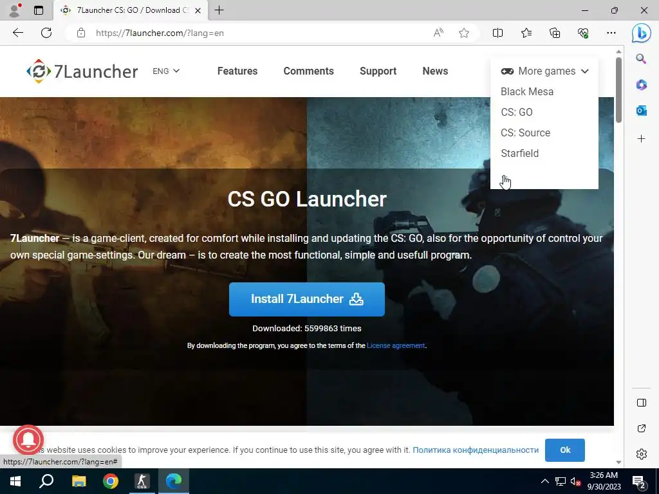
Task: Add this page to favorites
Action: point(464,33)
